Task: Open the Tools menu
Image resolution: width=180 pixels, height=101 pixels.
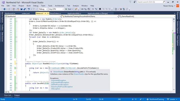Action: [x=50, y=6]
